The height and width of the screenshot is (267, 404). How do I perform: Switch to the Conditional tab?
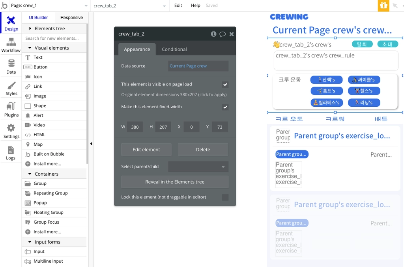(x=174, y=49)
